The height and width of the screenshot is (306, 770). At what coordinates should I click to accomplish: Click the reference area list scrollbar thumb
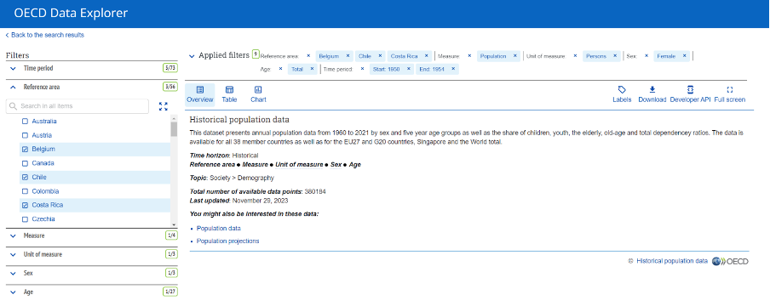coord(174,129)
